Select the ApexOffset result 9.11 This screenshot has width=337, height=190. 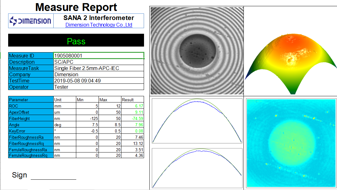click(132, 112)
